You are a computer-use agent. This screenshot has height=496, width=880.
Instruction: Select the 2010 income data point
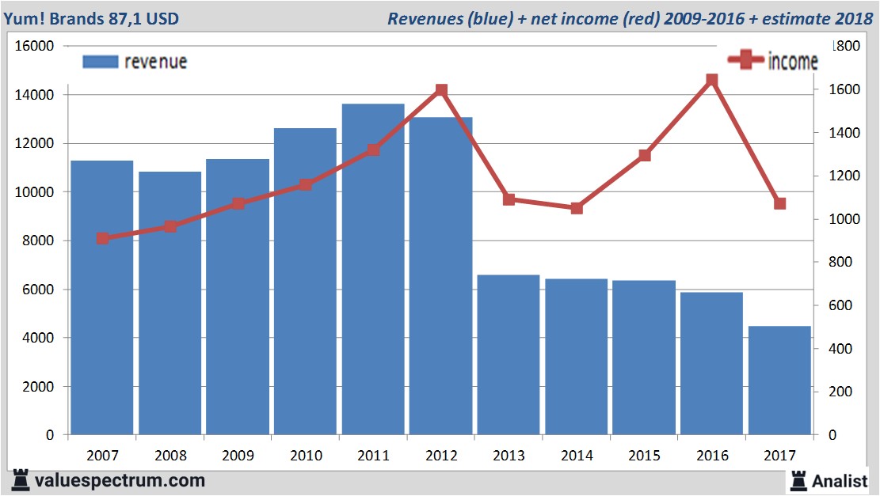pos(305,184)
